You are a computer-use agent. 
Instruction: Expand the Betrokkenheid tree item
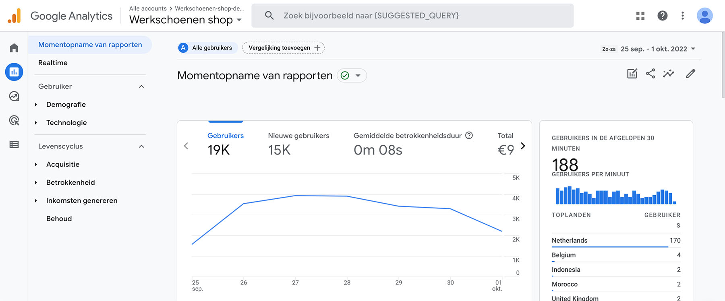coord(36,183)
